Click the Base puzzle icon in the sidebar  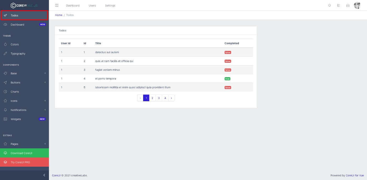(6, 74)
